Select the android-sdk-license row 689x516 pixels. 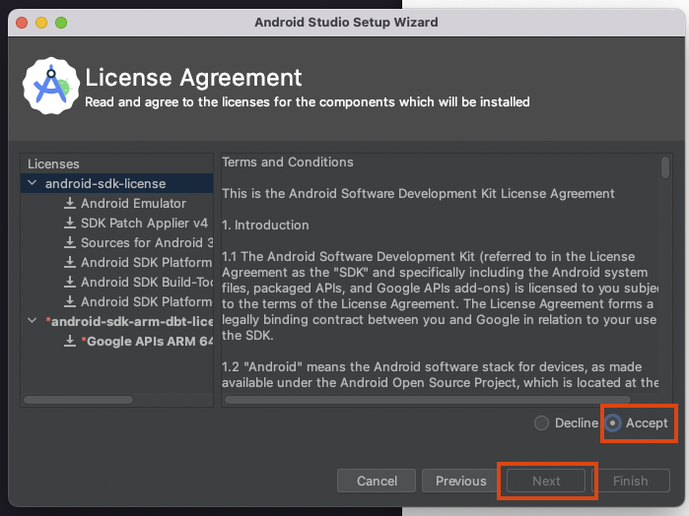(x=117, y=183)
